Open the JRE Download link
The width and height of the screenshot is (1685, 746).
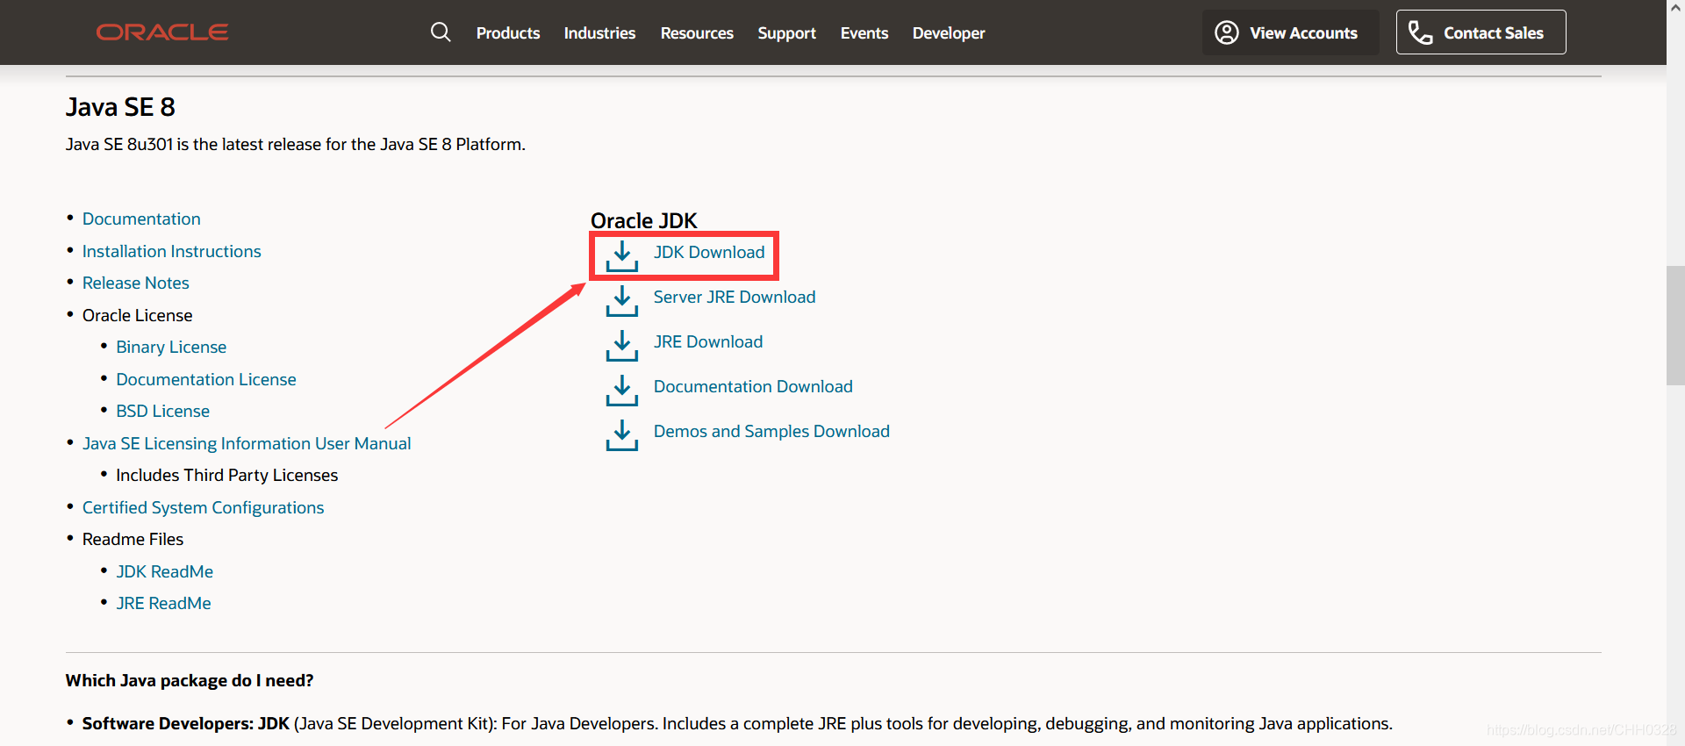point(708,341)
